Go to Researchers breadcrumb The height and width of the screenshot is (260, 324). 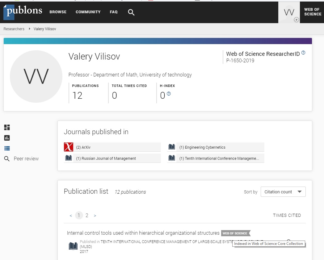(x=14, y=29)
